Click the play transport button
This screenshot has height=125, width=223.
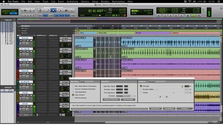pos(193,16)
